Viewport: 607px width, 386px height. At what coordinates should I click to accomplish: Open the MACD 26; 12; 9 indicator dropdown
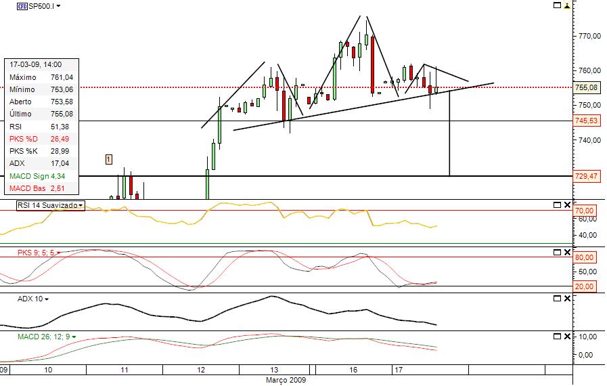pos(74,337)
